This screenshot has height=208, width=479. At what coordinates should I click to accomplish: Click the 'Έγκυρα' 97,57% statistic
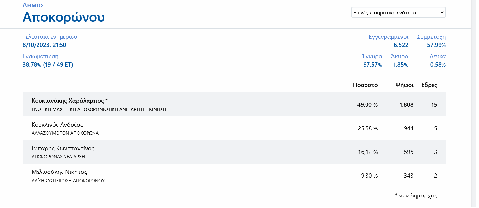[x=372, y=65]
